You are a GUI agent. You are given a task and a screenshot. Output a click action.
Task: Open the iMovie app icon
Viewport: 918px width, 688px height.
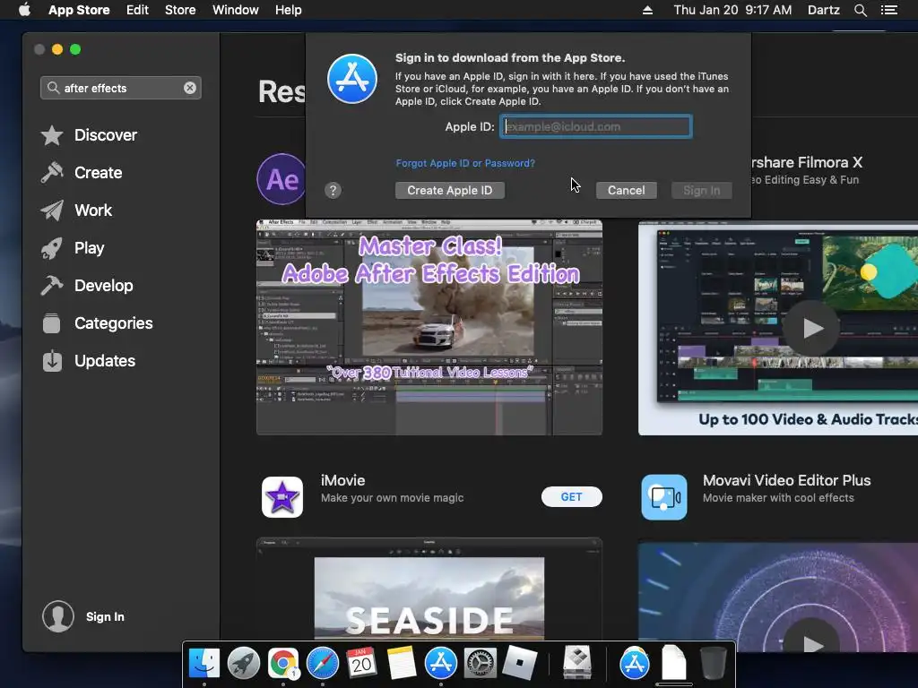pyautogui.click(x=282, y=496)
